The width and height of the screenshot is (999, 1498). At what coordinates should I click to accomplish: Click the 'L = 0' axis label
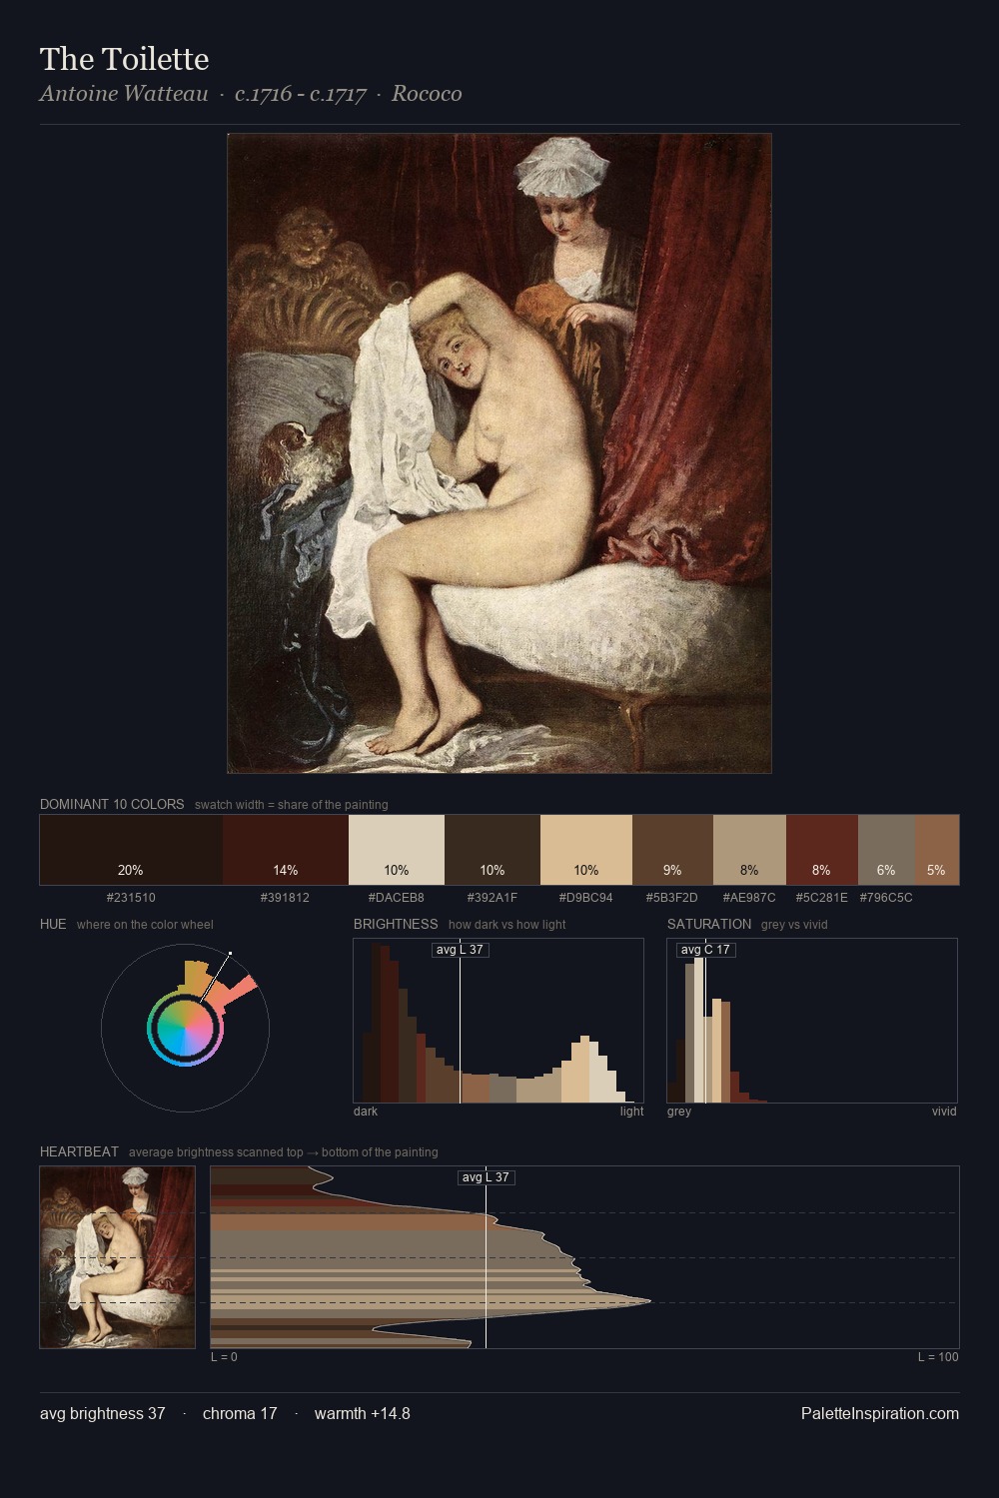pyautogui.click(x=224, y=1357)
